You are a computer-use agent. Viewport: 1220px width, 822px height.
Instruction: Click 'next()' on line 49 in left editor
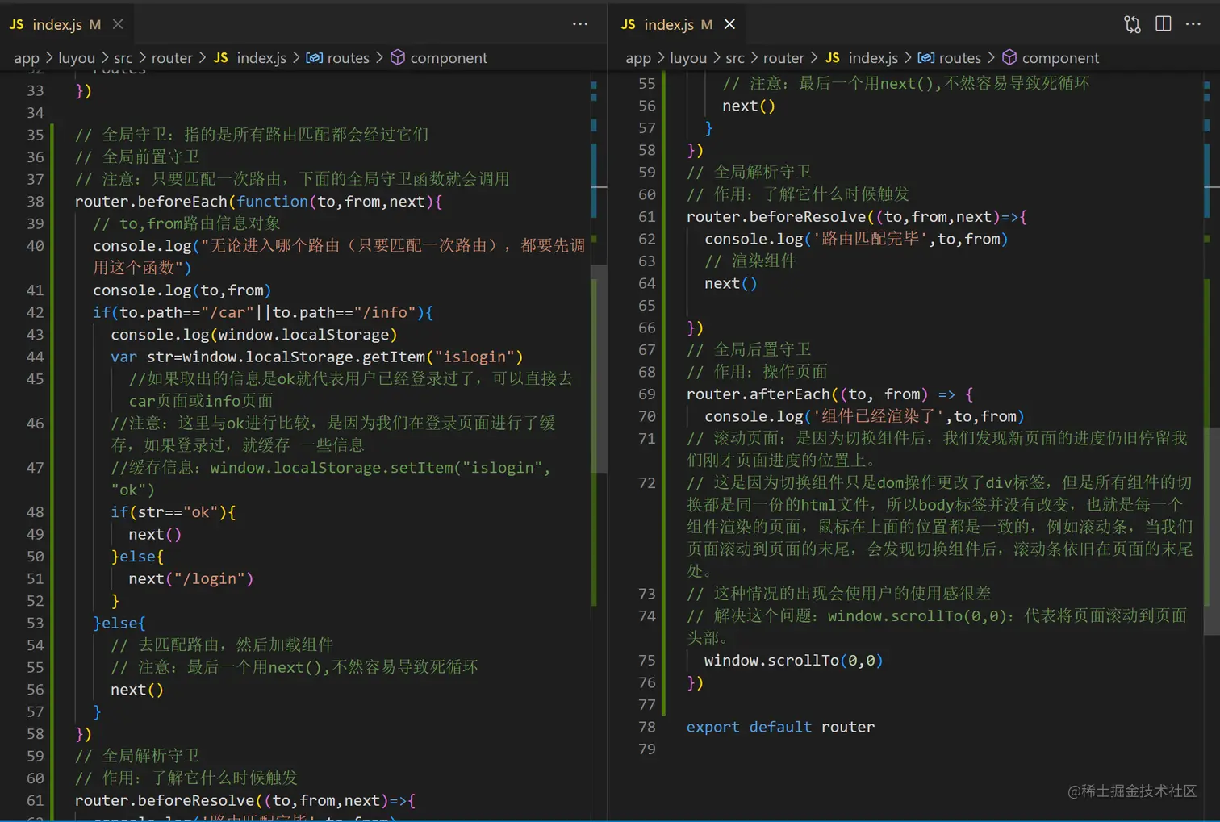(155, 534)
